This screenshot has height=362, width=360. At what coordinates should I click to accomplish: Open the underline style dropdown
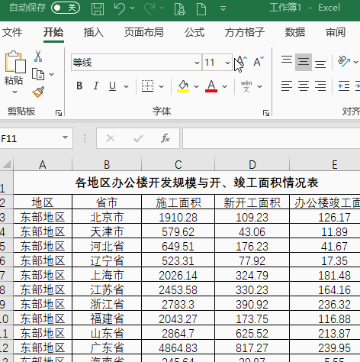point(126,86)
